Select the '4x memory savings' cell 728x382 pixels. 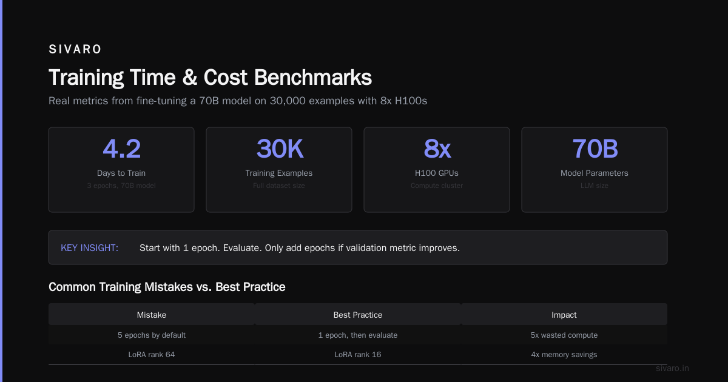564,355
